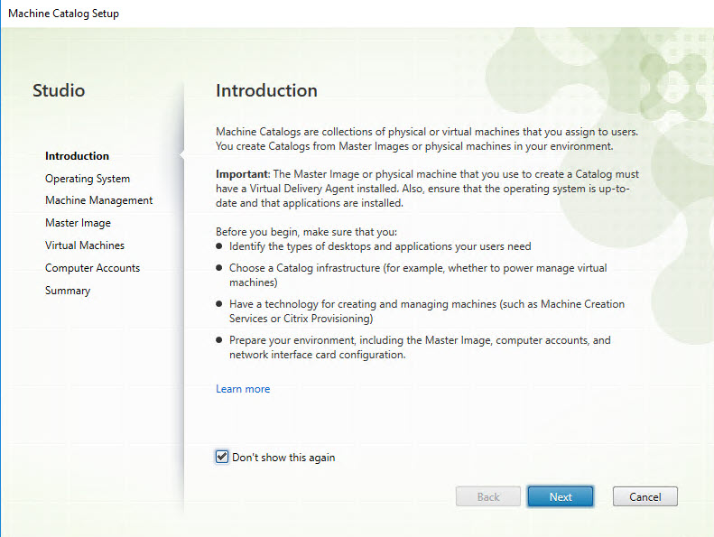Click the grayed-out Back button
The image size is (714, 537).
click(x=487, y=496)
